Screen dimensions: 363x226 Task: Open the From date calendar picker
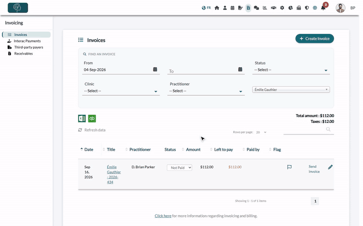click(155, 70)
